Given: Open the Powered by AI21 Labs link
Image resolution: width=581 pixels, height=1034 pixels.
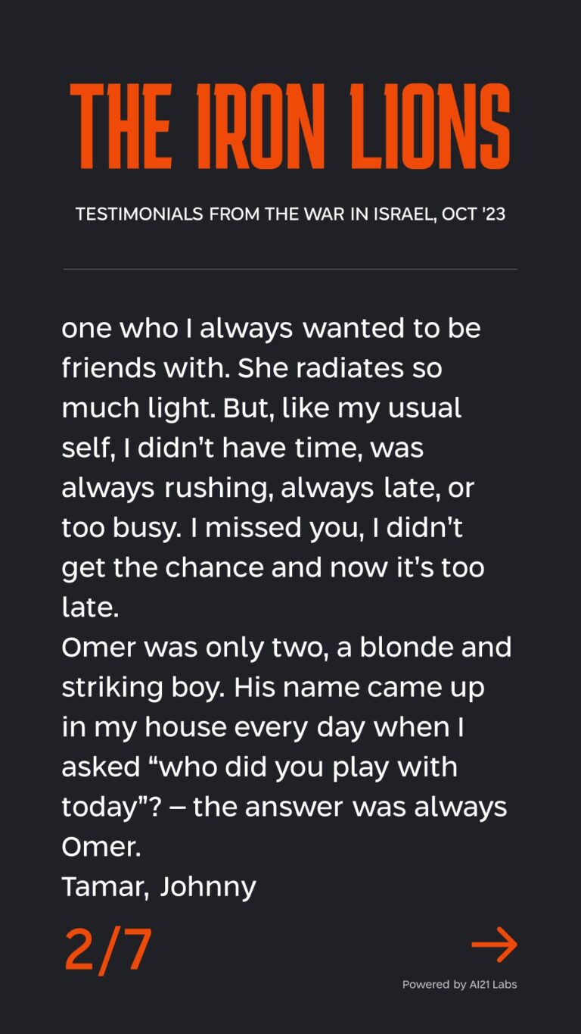Looking at the screenshot, I should click(x=459, y=985).
